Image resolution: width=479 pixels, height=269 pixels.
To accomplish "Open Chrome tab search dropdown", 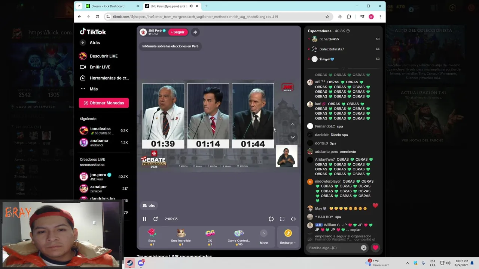I will point(79,6).
